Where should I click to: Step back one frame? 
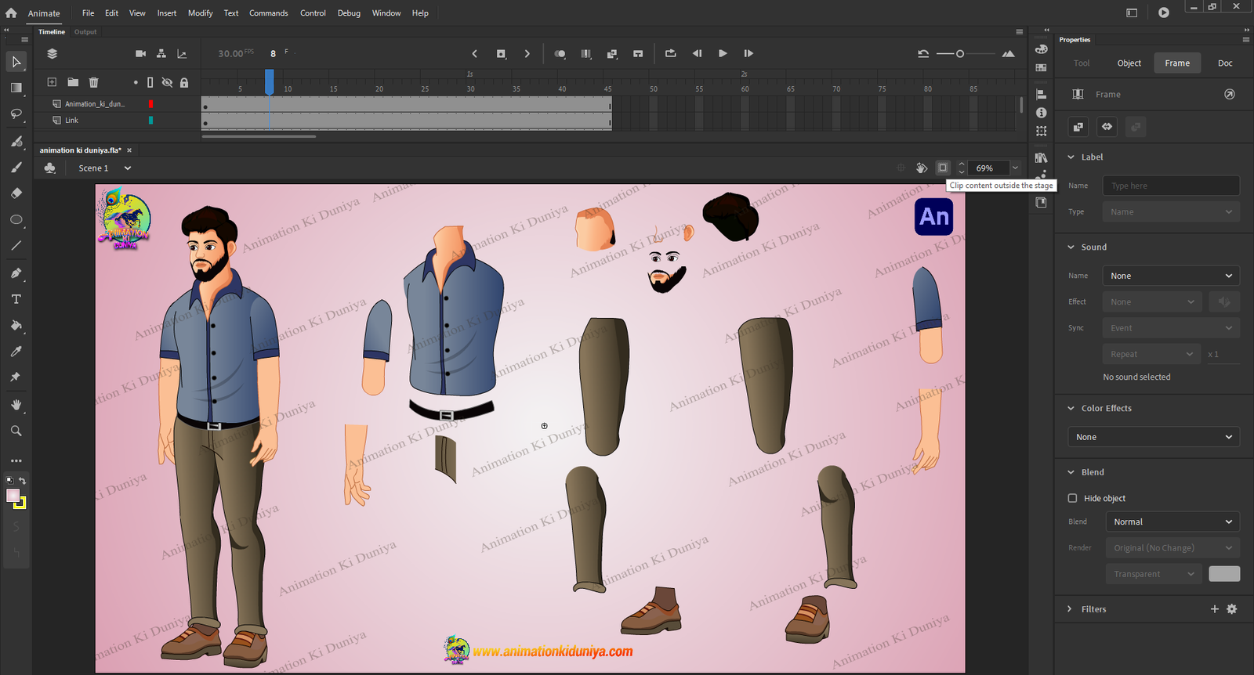697,54
